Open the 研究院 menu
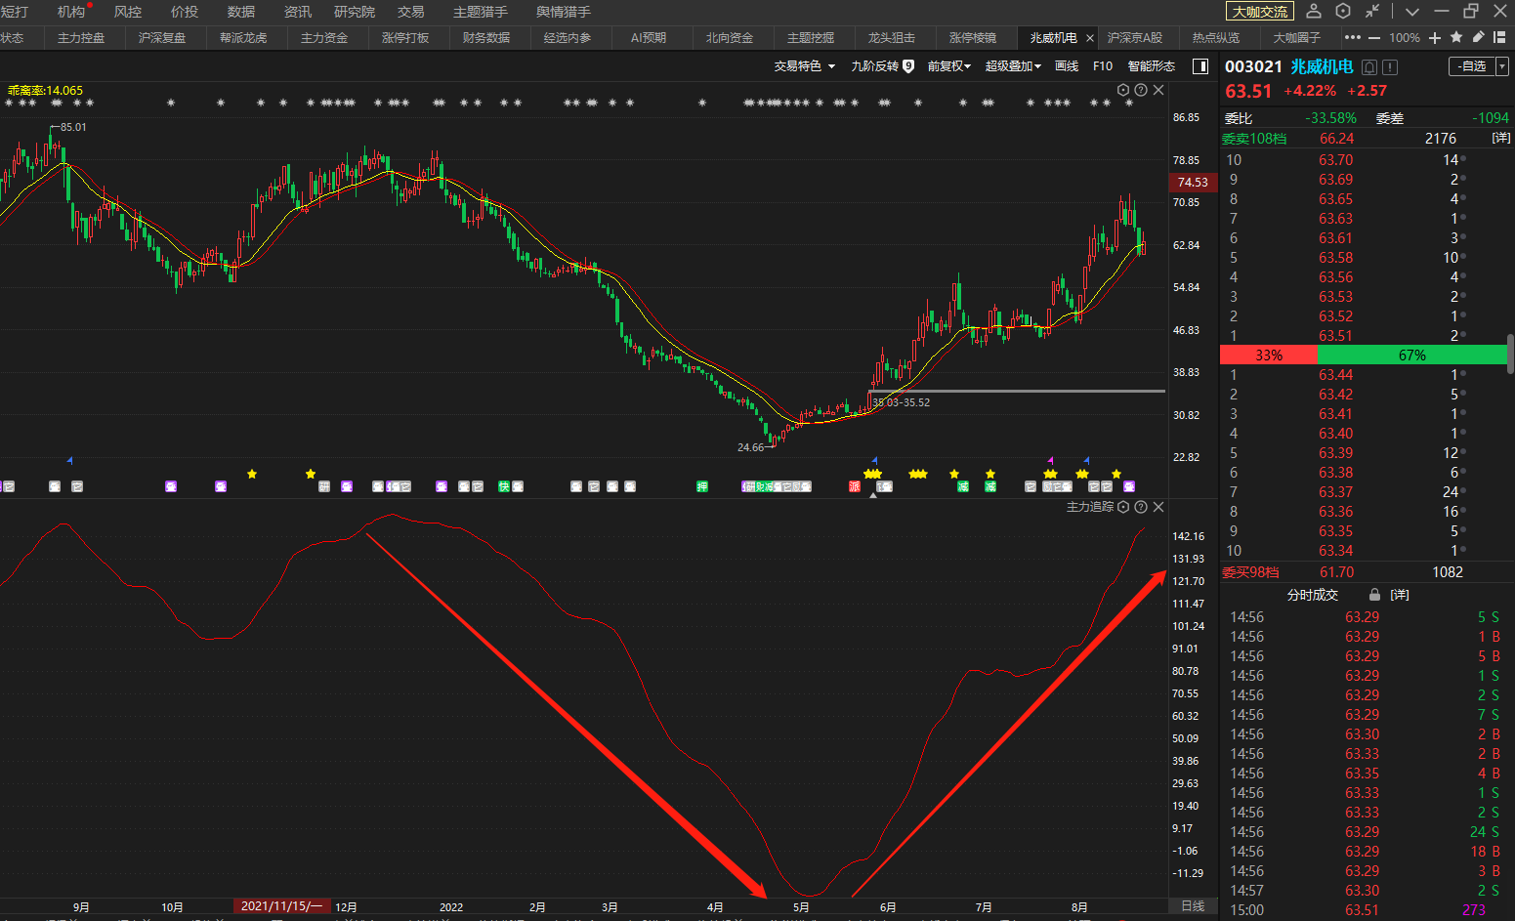This screenshot has width=1515, height=921. (x=354, y=12)
